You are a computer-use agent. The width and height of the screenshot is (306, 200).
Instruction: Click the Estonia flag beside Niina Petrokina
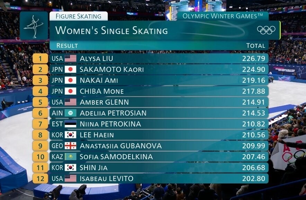[x=71, y=124]
